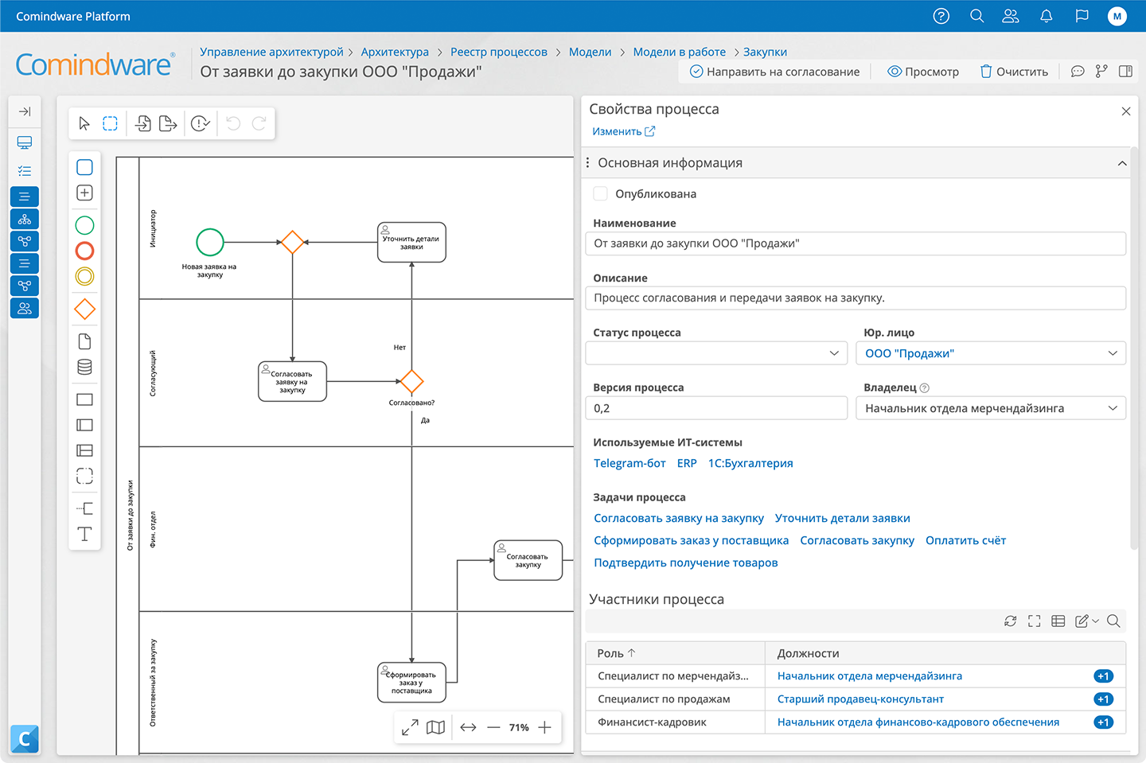This screenshot has width=1146, height=763.
Task: Open the Владелец dropdown
Action: [x=991, y=408]
